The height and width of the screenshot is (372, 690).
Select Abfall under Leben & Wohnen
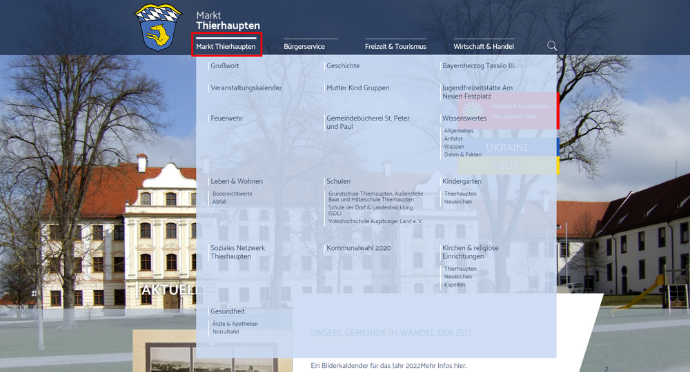point(219,201)
